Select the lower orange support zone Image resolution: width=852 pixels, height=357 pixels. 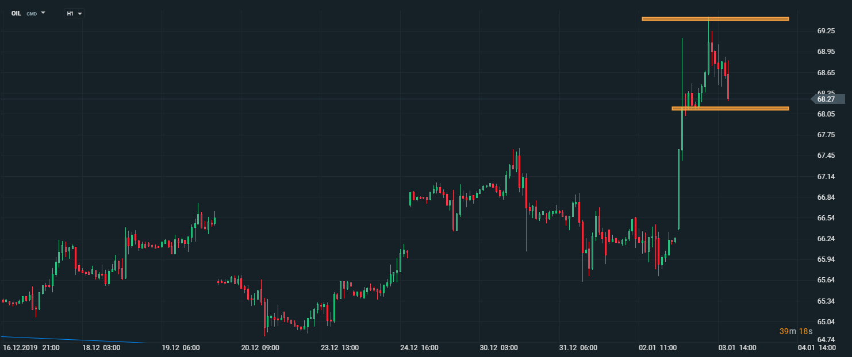730,108
